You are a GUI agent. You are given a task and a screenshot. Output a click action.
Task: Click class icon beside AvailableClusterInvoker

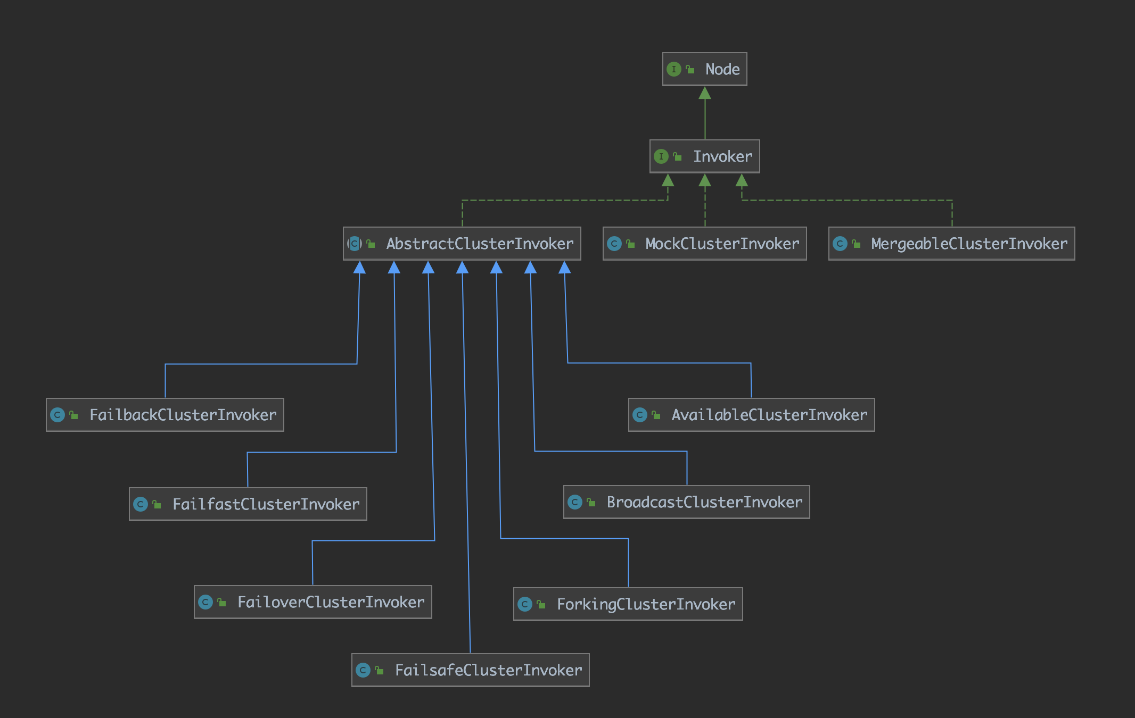pyautogui.click(x=640, y=415)
